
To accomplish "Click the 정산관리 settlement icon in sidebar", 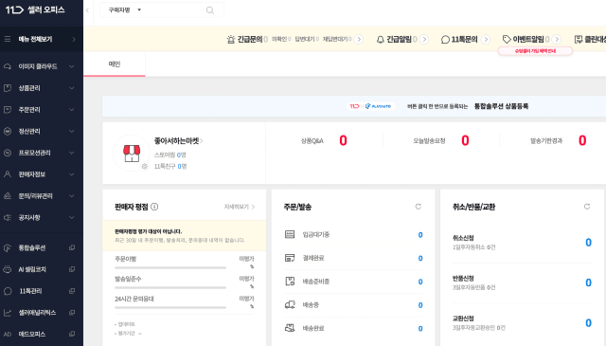I will (x=8, y=131).
